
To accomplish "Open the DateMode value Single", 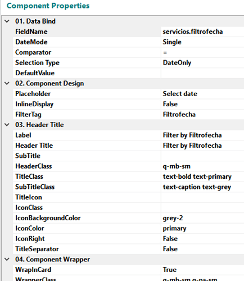I will click(202, 42).
